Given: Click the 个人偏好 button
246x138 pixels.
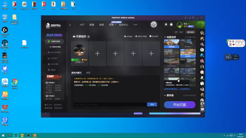Looking at the screenshot, I should pos(179,32).
